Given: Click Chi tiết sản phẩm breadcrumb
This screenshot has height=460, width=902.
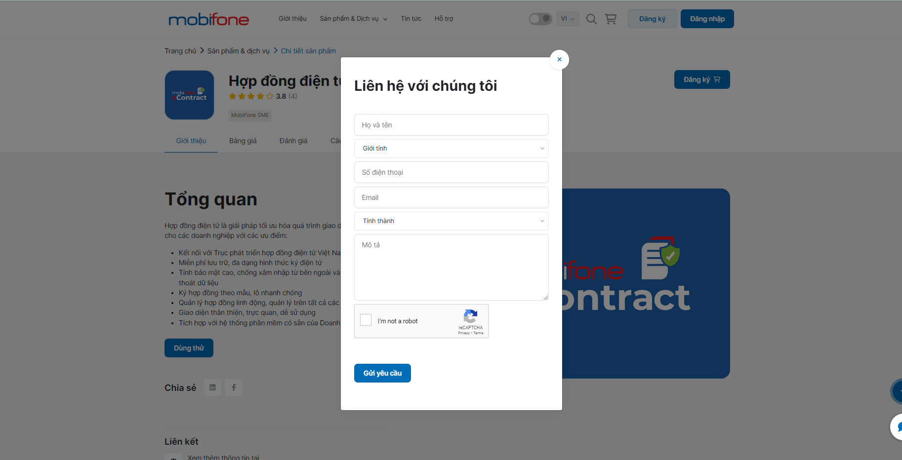Looking at the screenshot, I should [308, 51].
